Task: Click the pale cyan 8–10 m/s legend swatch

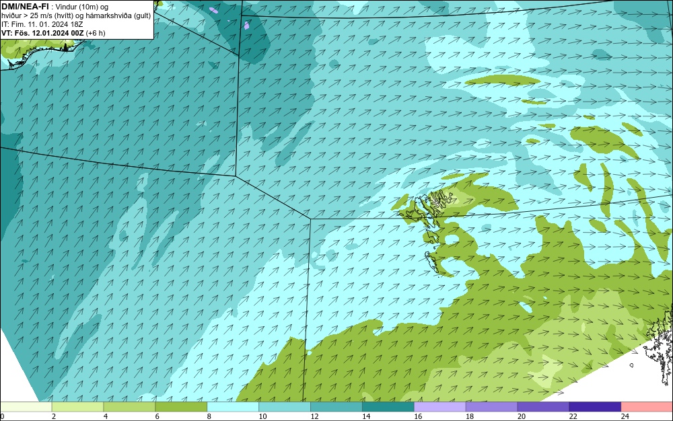Action: (233, 407)
